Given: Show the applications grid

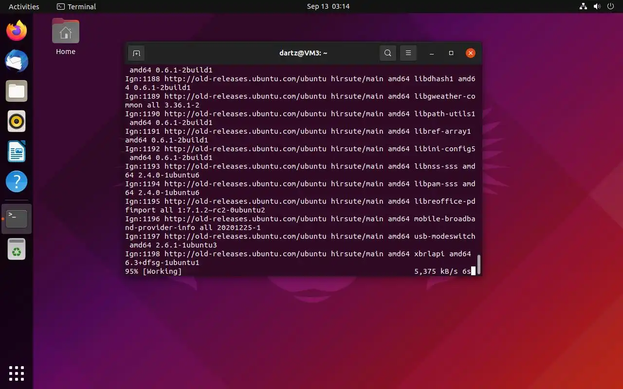Looking at the screenshot, I should [x=17, y=373].
